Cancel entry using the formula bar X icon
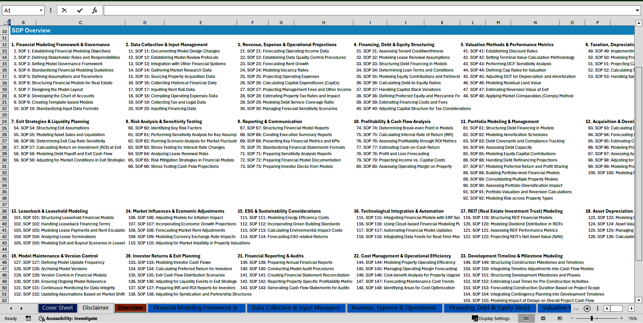Image resolution: width=643 pixels, height=323 pixels. 64,10
